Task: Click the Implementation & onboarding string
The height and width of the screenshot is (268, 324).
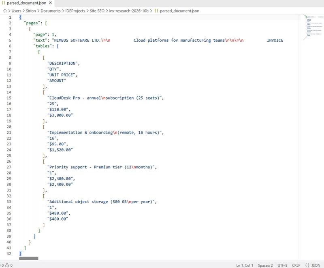Action: pyautogui.click(x=104, y=132)
